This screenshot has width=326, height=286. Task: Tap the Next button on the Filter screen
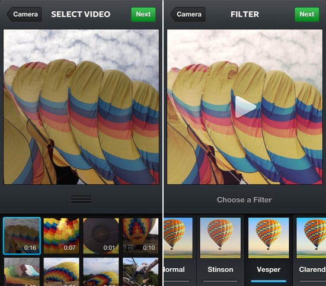click(x=307, y=15)
